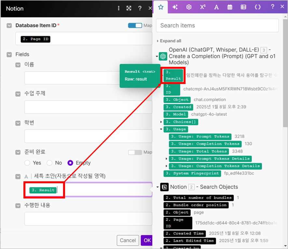Open the gear general functions tab
The image size is (288, 249).
[189, 7]
